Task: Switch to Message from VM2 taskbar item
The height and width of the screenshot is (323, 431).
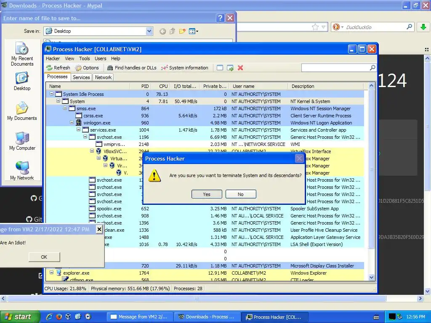Action: coord(140,317)
